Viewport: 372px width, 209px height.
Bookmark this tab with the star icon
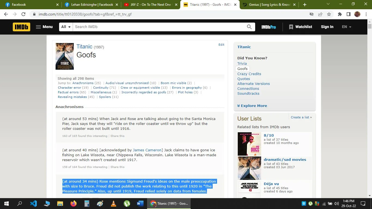click(329, 14)
